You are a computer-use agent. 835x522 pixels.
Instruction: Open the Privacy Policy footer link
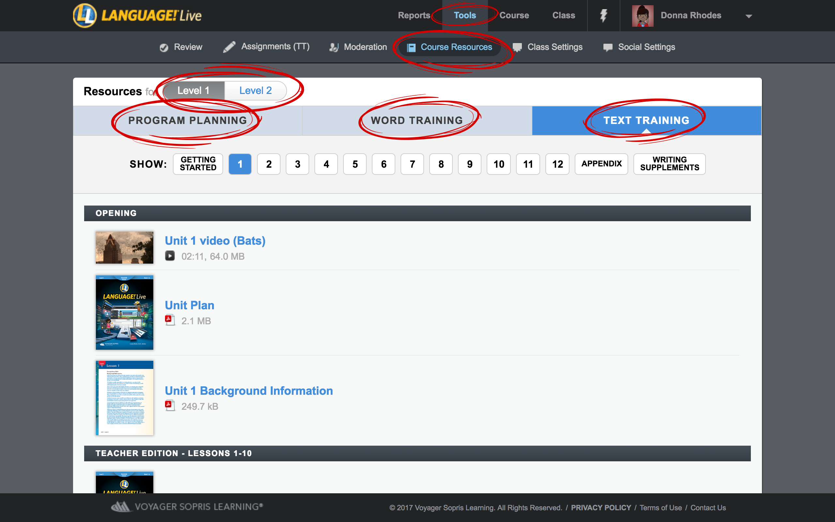(601, 508)
